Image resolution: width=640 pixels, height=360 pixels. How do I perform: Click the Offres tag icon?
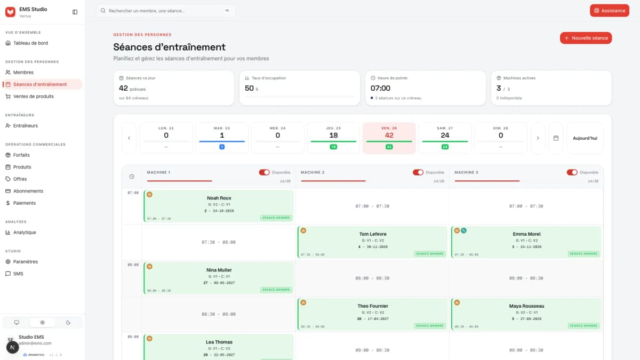click(x=8, y=179)
